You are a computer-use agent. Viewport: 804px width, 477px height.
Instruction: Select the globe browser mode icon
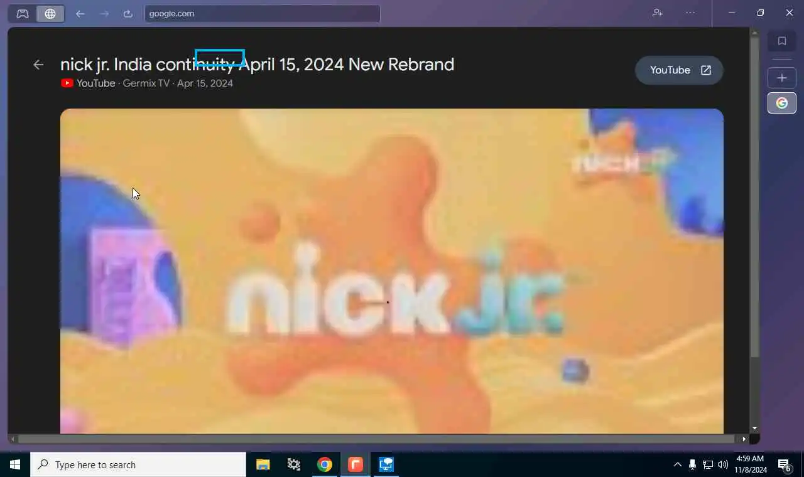pos(50,13)
